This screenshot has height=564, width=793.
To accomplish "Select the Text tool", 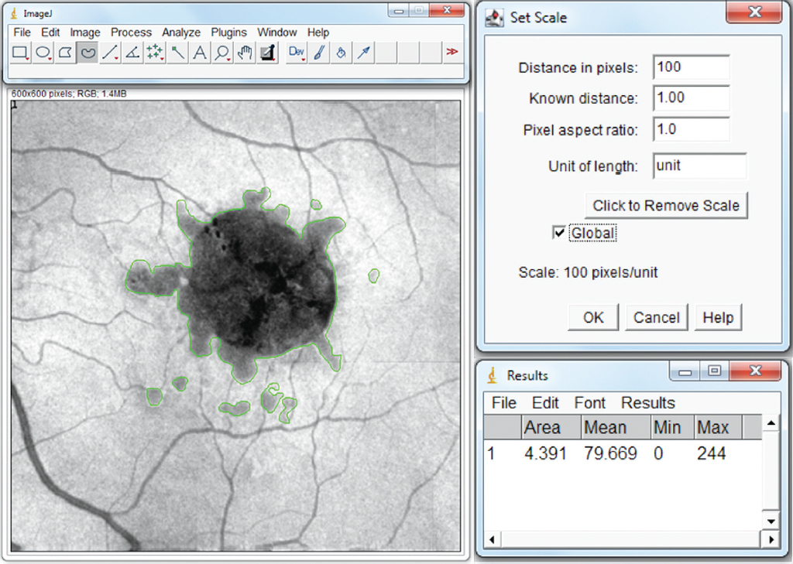I will (200, 53).
